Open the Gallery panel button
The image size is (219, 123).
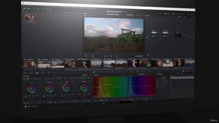(x=27, y=9)
